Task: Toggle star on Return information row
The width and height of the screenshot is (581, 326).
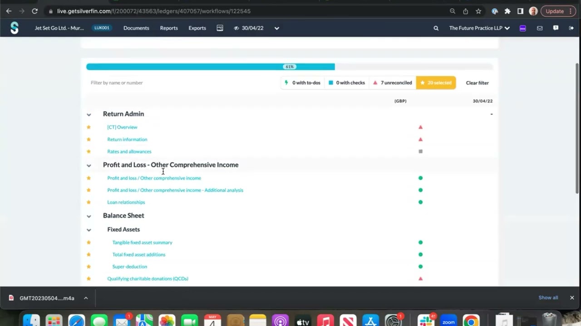Action: [x=89, y=139]
